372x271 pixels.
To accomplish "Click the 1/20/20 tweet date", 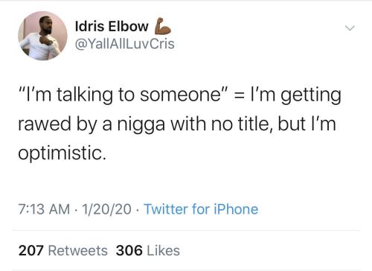I will pos(106,209).
